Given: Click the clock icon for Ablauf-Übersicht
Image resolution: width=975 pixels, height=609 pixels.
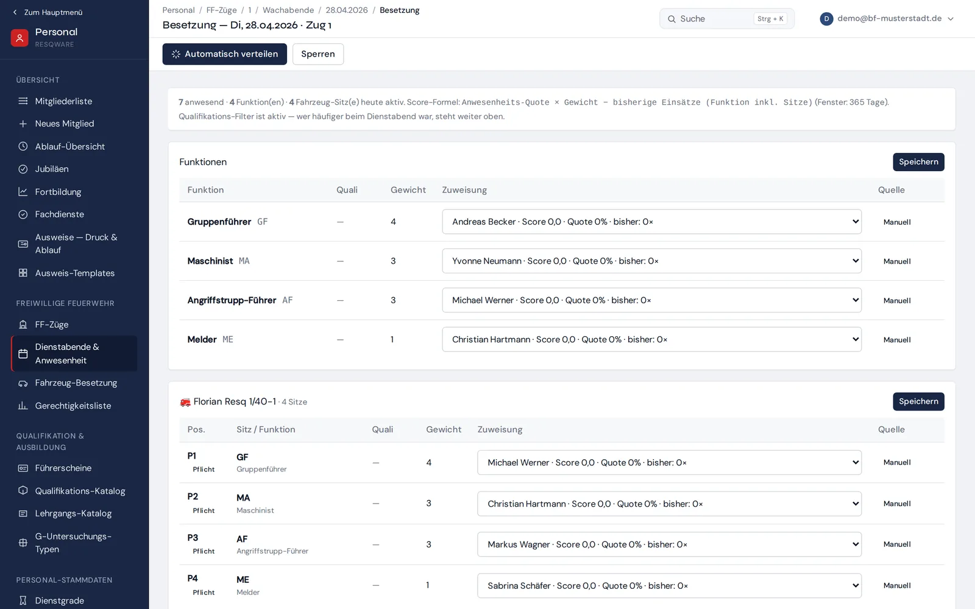Looking at the screenshot, I should coord(23,146).
